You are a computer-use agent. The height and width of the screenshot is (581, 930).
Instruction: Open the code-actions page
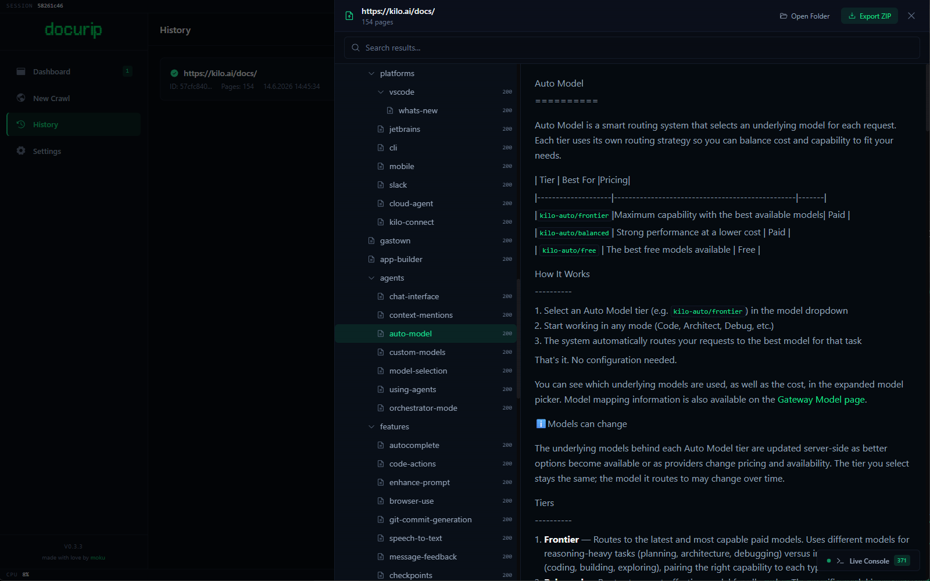coord(426,464)
